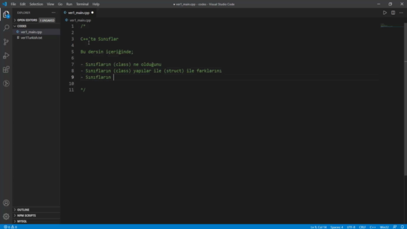Change line endings via CRLF
Screen dimensions: 407x229
click(x=362, y=227)
